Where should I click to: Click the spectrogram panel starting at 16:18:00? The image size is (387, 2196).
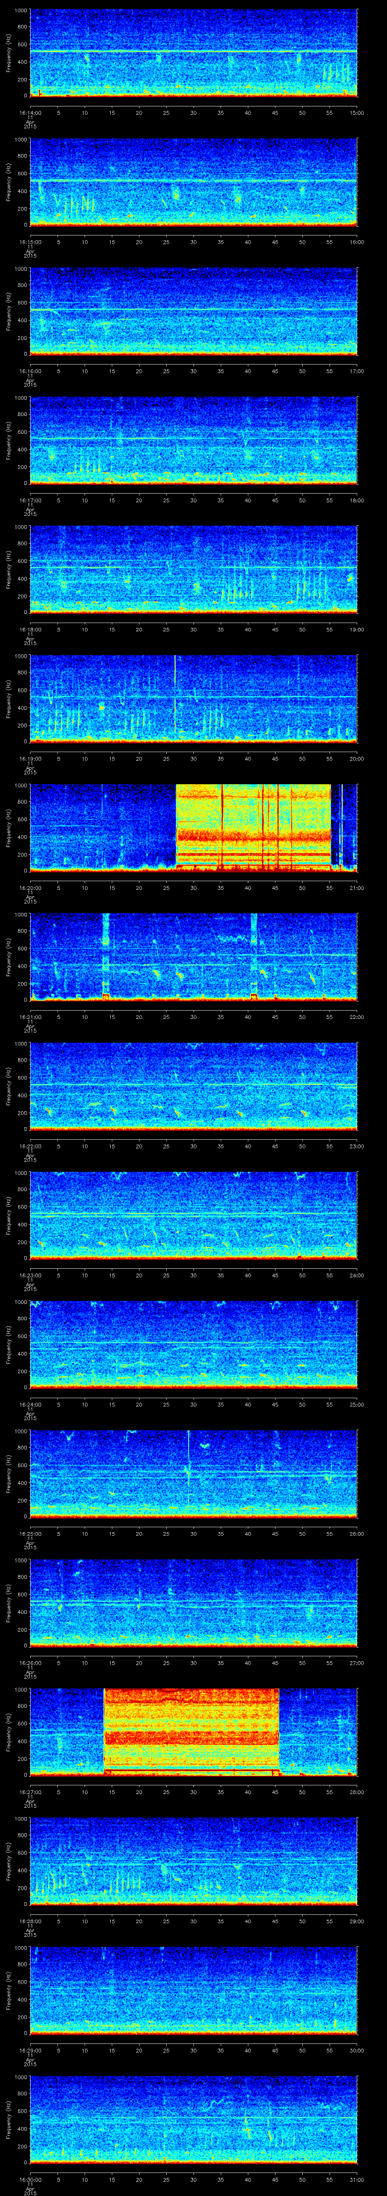coord(194,570)
